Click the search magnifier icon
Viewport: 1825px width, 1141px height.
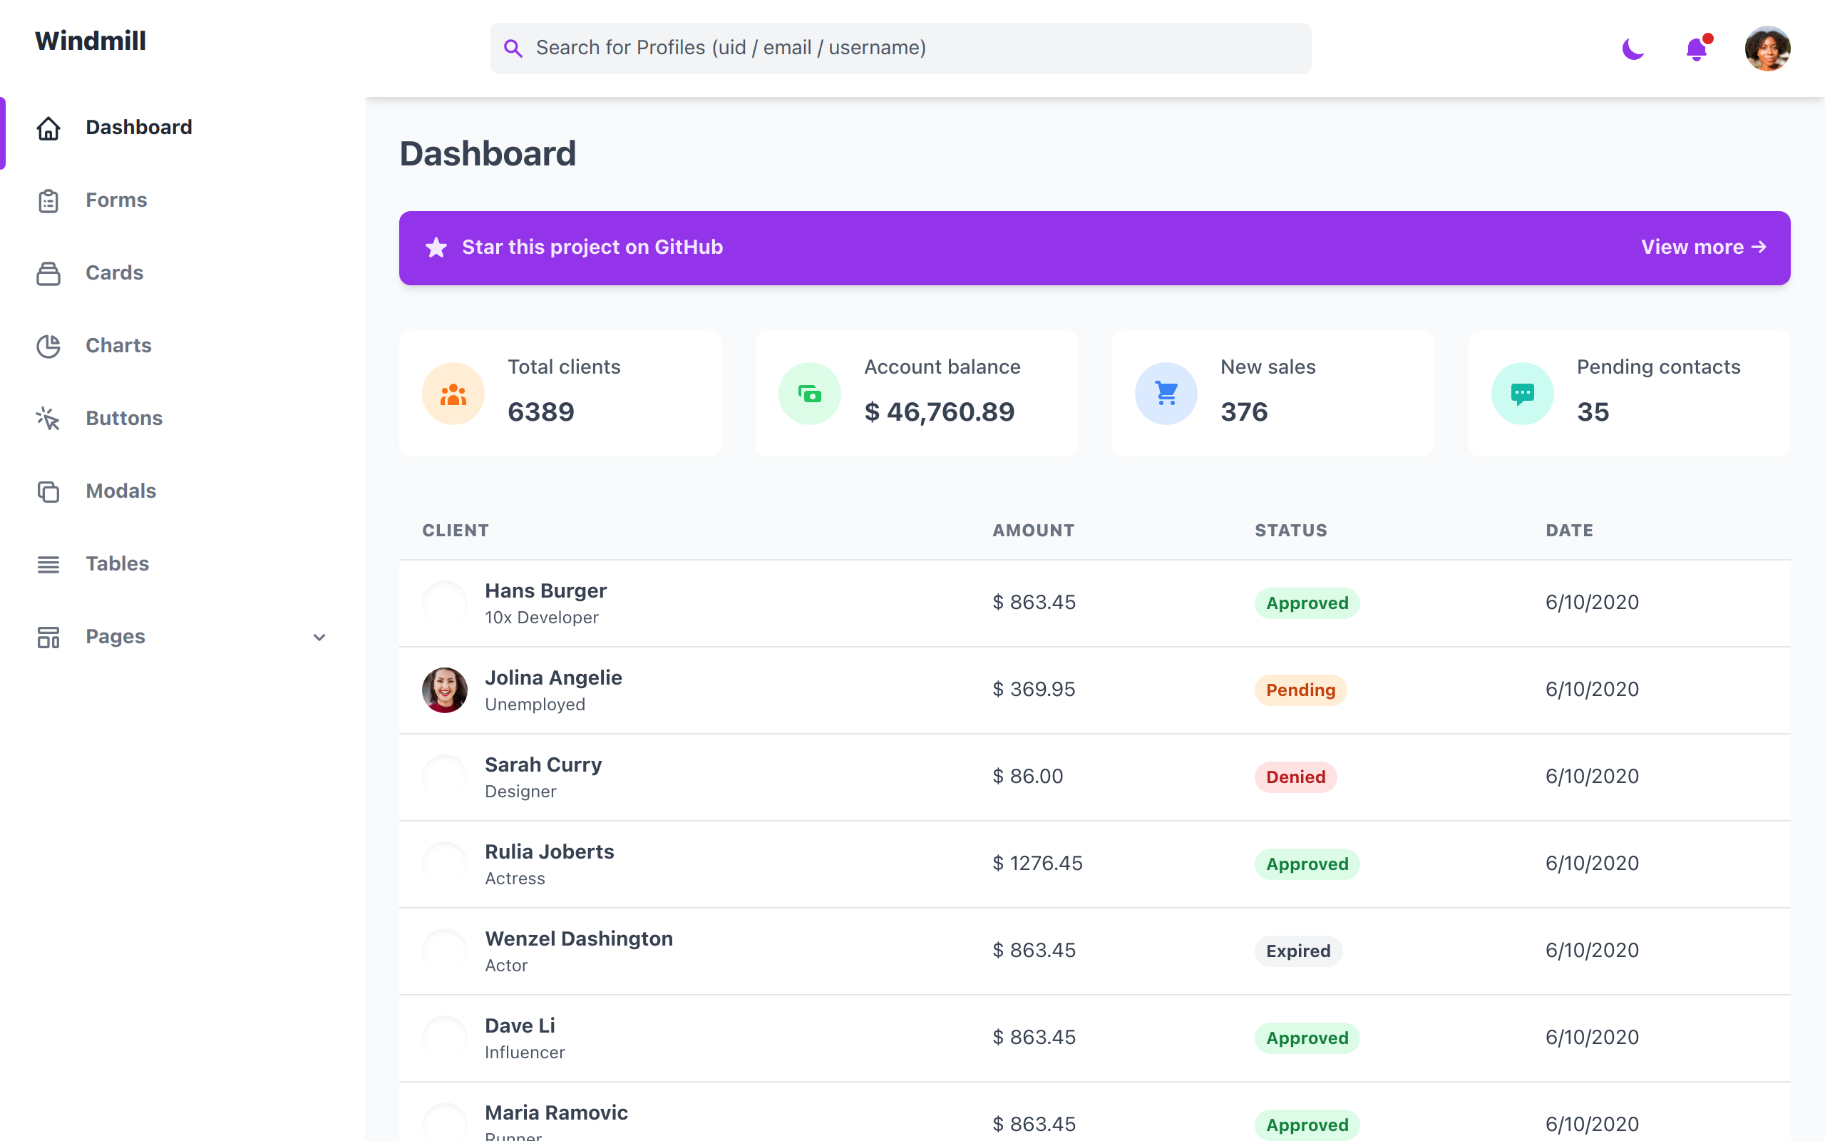(513, 48)
